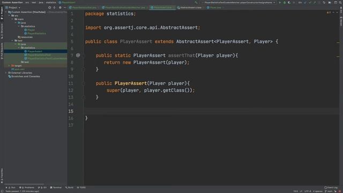The height and width of the screenshot is (193, 343).
Task: Click 'AbstractAssert' in the import on line 3
Action: (179, 27)
